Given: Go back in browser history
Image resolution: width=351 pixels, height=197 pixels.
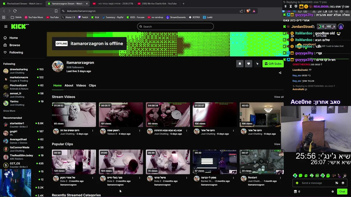Looking at the screenshot, I should pos(4,11).
